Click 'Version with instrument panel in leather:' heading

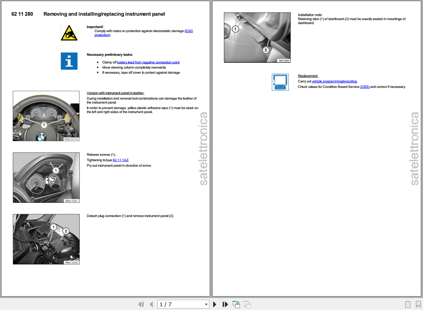[x=116, y=93]
